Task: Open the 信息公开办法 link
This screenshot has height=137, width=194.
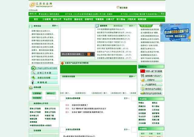Action: (50, 109)
